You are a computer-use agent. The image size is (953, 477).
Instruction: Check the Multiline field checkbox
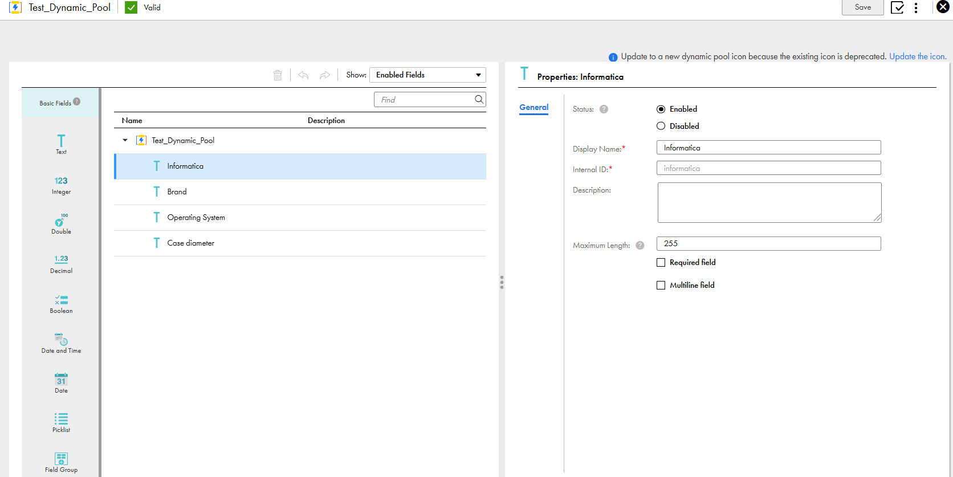pyautogui.click(x=661, y=286)
